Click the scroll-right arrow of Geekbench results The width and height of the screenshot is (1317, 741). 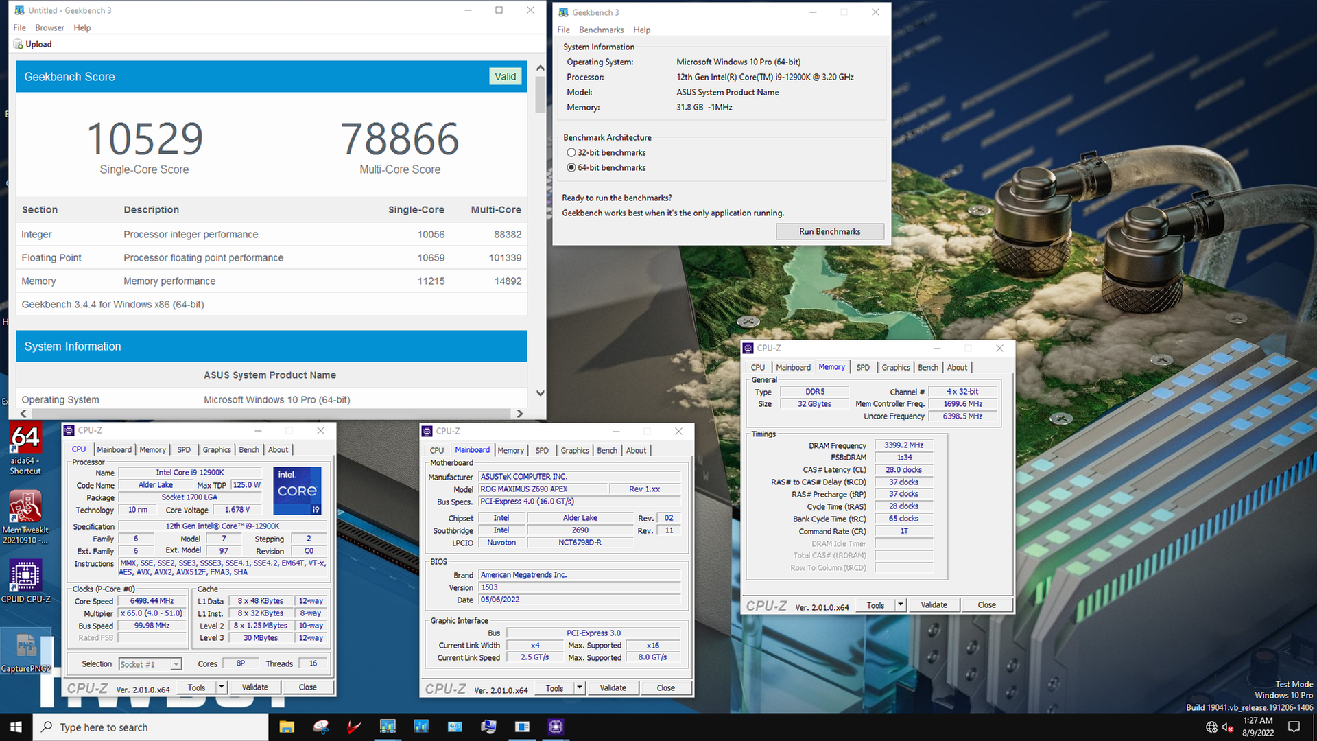(x=519, y=414)
